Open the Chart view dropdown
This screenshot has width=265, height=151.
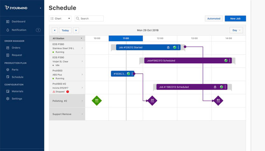[60, 18]
